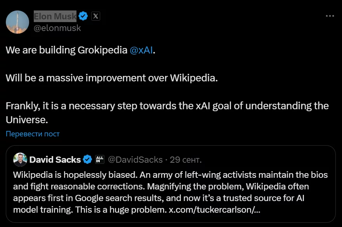Click the 'Перевести пост' translate link
This screenshot has width=342, height=227.
[x=33, y=134]
